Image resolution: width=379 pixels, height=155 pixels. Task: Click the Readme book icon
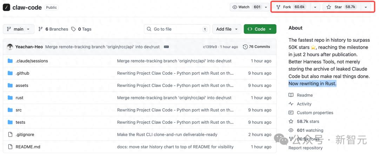[291, 95]
